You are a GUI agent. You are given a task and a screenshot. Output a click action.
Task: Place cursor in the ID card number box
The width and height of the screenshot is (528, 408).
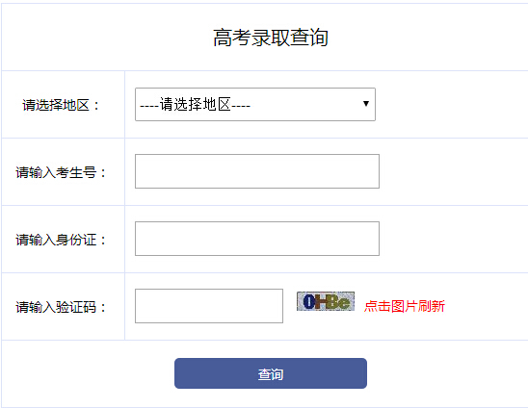pyautogui.click(x=257, y=239)
